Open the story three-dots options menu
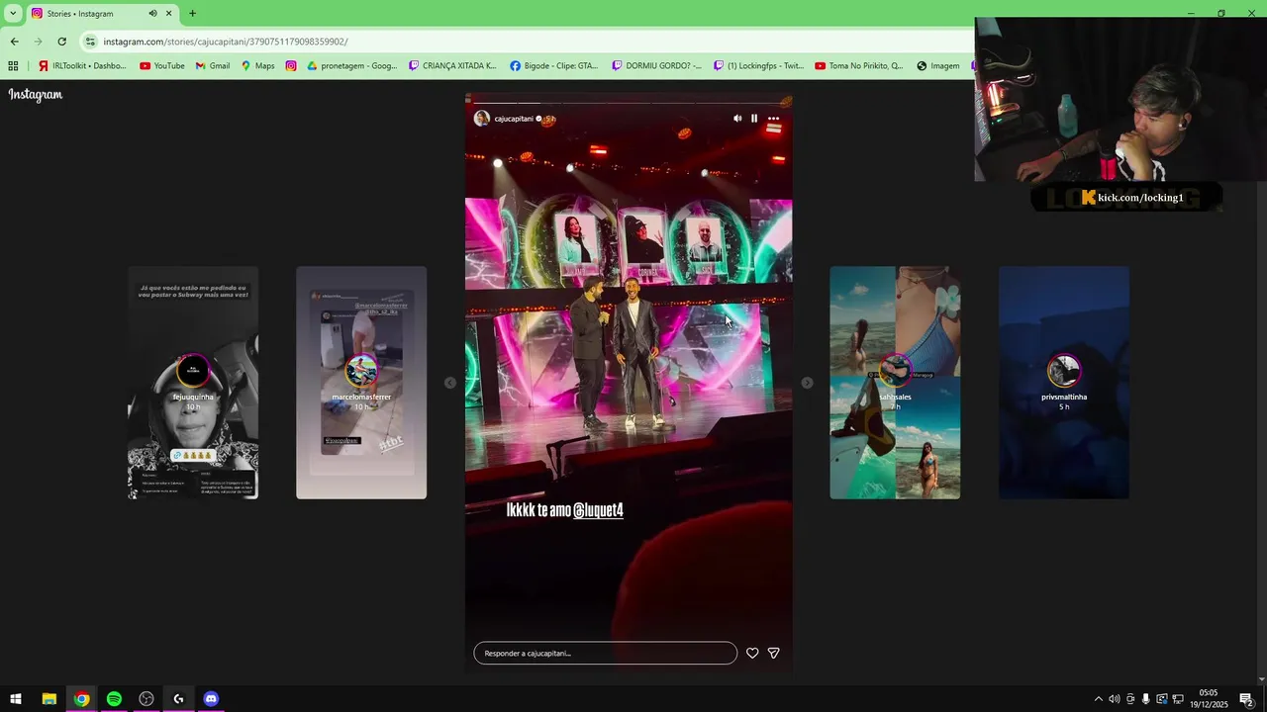Screen dimensions: 1267x712 (774, 119)
